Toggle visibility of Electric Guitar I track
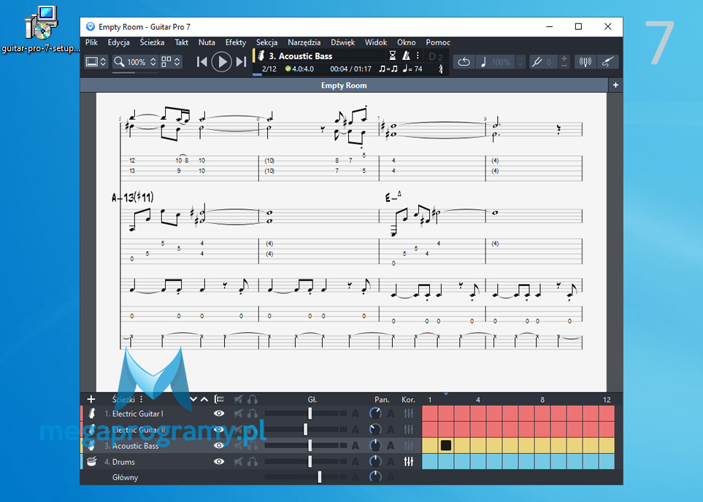The width and height of the screenshot is (703, 502). pyautogui.click(x=219, y=413)
